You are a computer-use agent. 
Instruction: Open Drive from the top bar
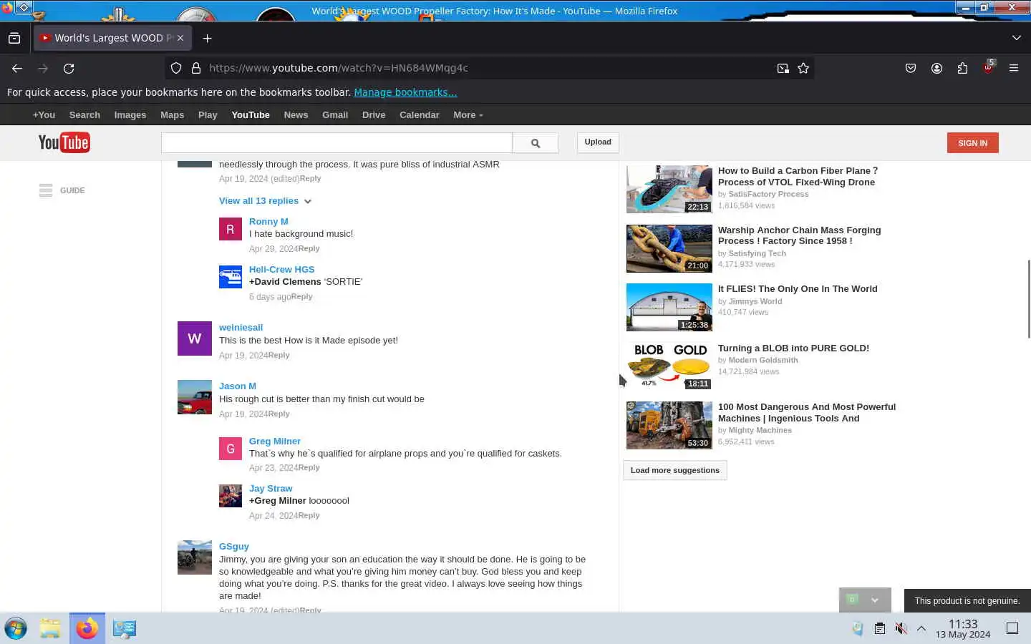coord(374,114)
